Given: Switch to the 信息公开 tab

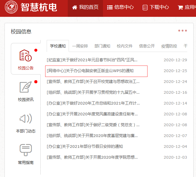Looking at the screenshot, I should click(147, 46).
